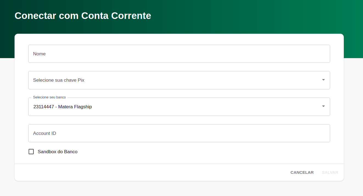Click the "Sandbox do Banco" label text
The width and height of the screenshot is (363, 196).
click(x=58, y=152)
